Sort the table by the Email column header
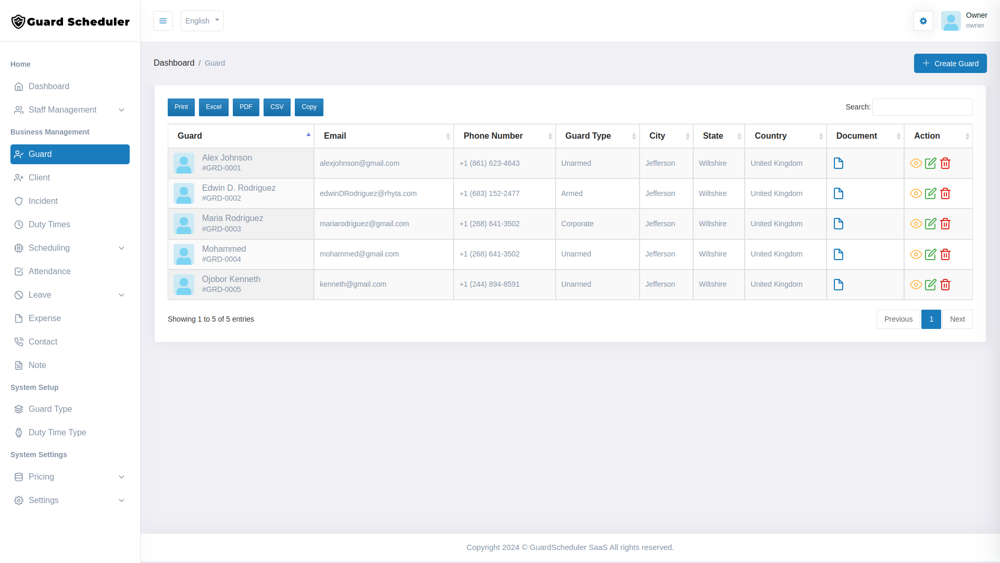Screen dimensions: 1000x563 (x=335, y=136)
